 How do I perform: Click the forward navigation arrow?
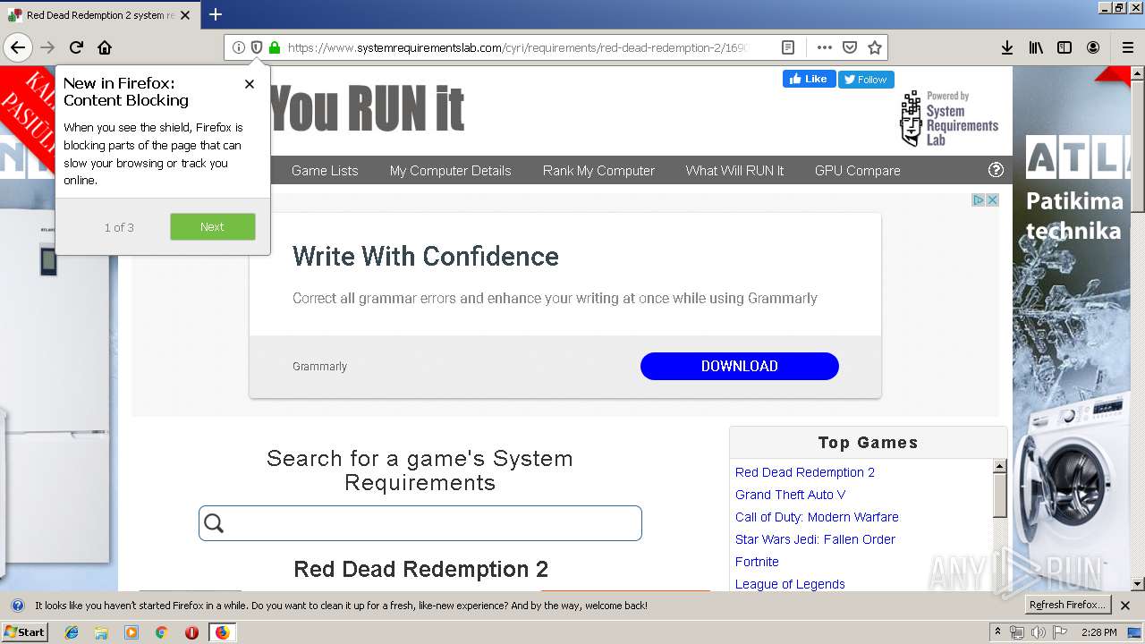click(x=47, y=47)
